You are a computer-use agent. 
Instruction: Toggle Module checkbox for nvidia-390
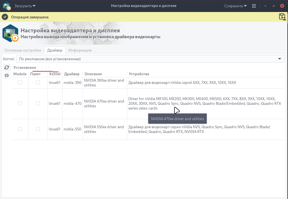(20, 82)
